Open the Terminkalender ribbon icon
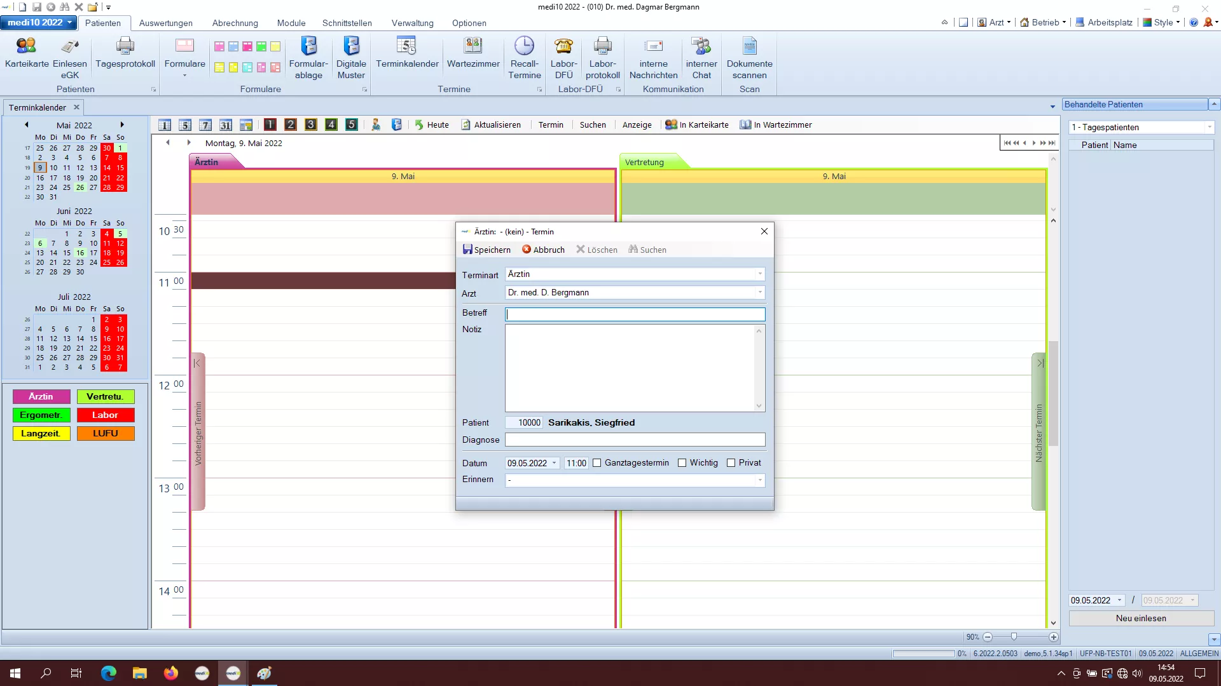Screen dimensions: 1221x686 pos(407,52)
